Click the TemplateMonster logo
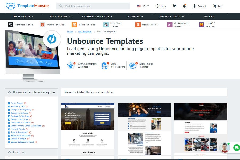Screen dimensions: 240x160 (x=27, y=6)
